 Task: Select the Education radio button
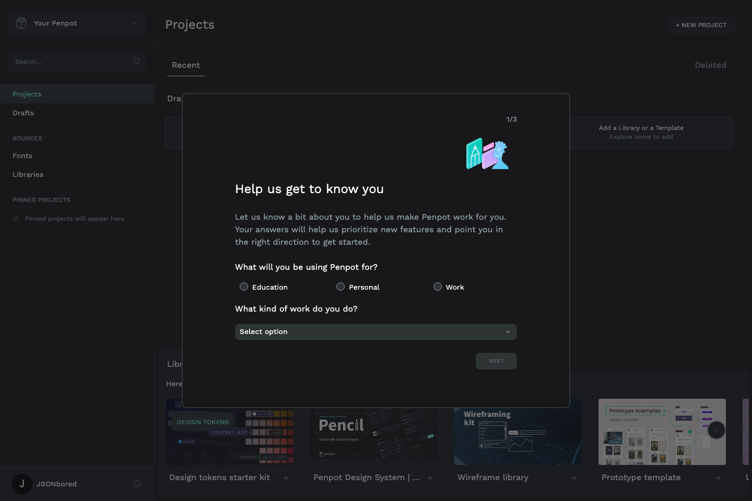tap(244, 287)
